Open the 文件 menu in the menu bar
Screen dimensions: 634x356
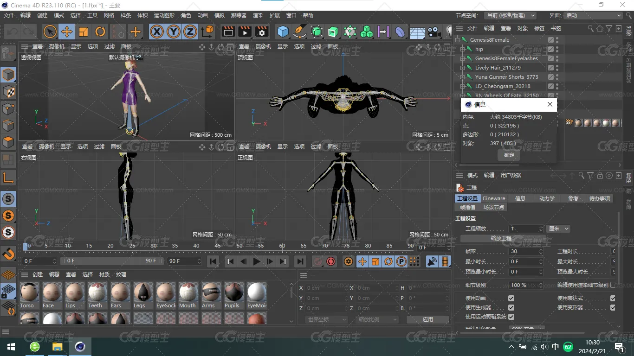coord(9,15)
